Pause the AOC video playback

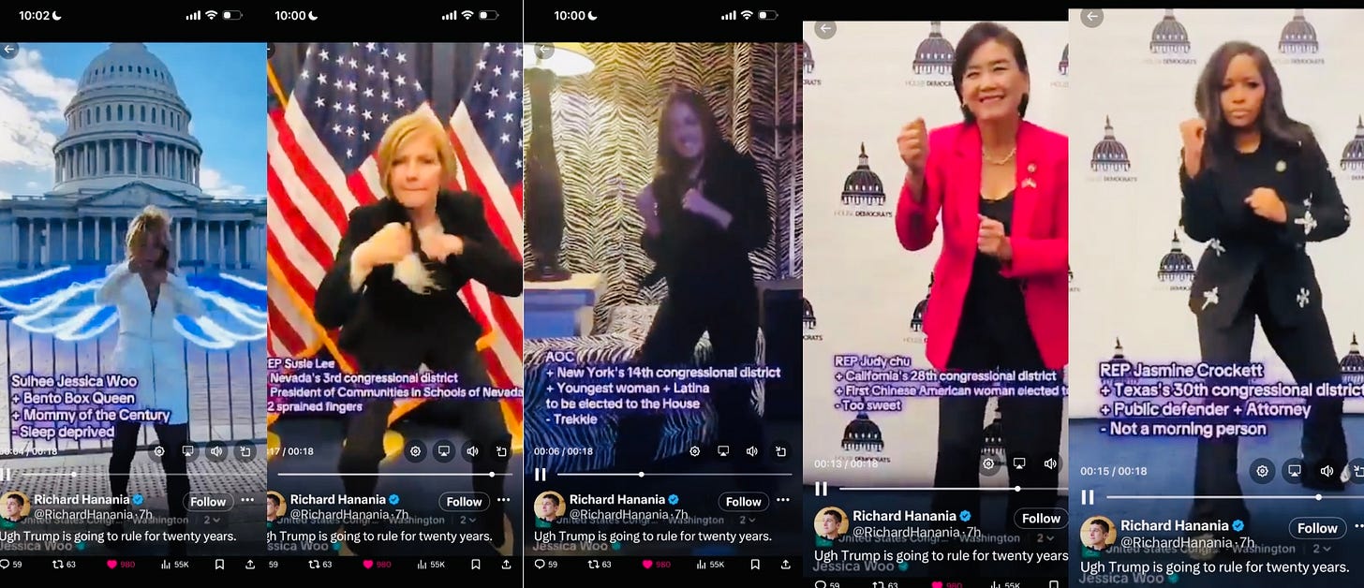point(541,475)
